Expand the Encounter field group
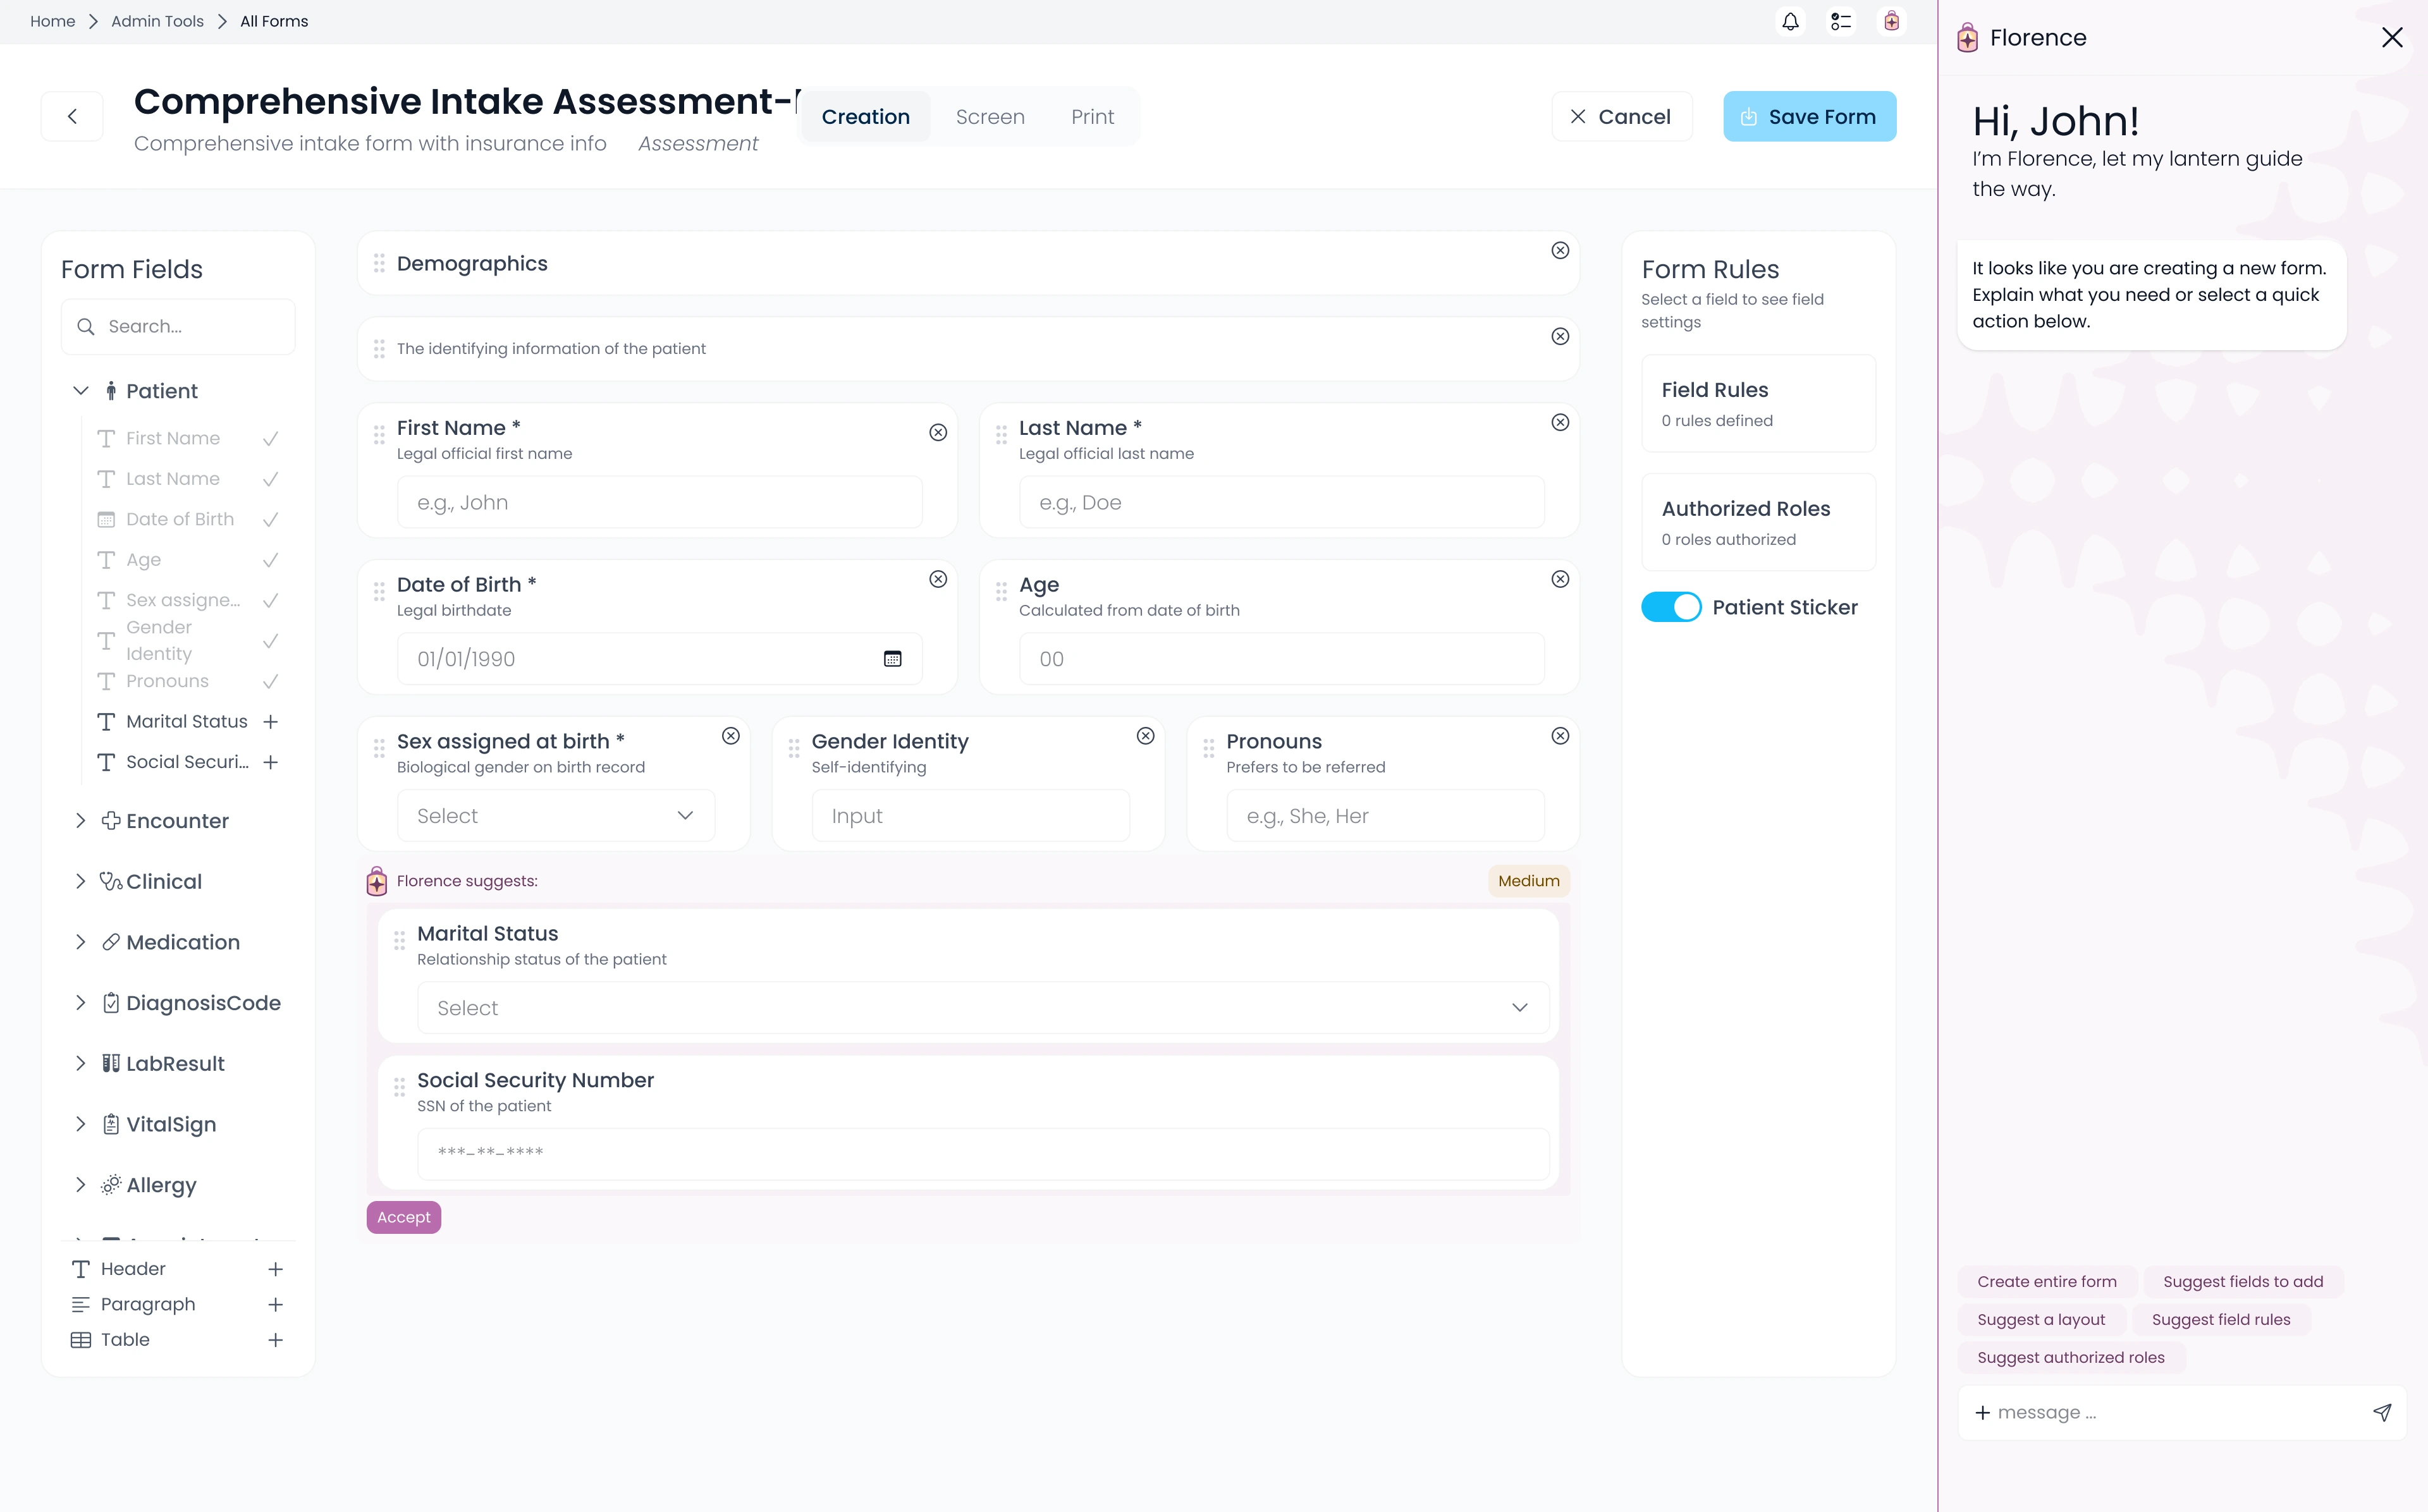This screenshot has height=1512, width=2428. pos(81,820)
